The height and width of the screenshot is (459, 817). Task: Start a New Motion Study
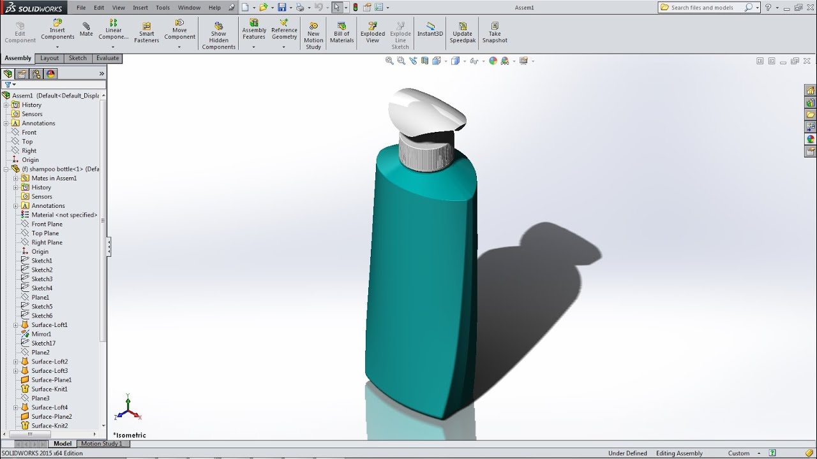(313, 36)
